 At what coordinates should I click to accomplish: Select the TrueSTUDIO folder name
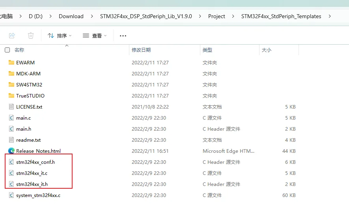point(30,96)
